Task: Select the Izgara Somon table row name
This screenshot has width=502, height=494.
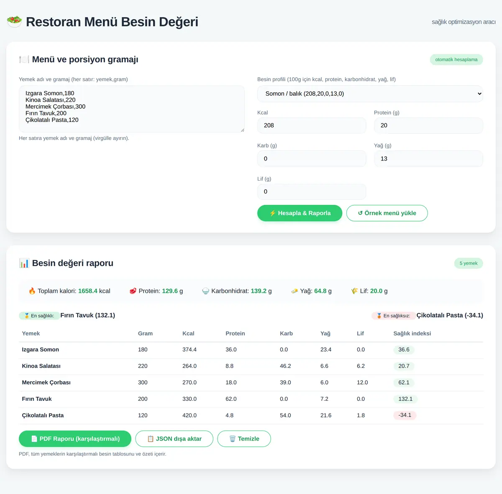Action: coord(41,349)
